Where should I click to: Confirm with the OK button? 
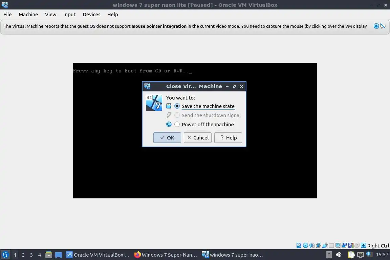point(167,137)
